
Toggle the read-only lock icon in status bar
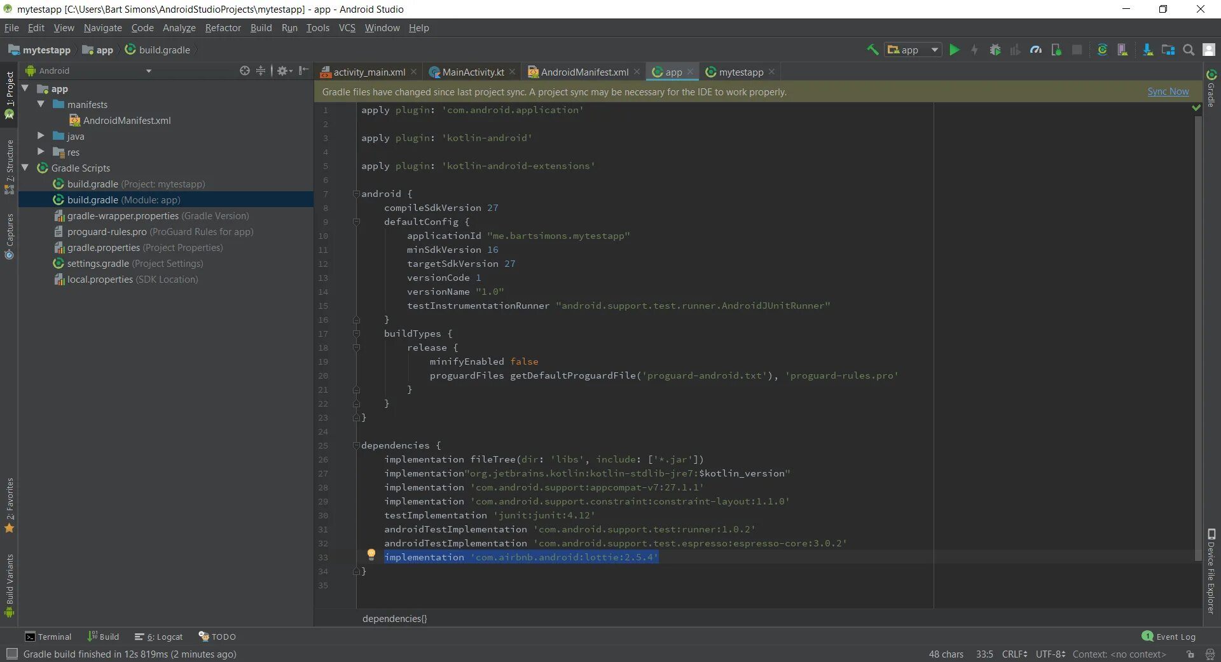click(1190, 654)
